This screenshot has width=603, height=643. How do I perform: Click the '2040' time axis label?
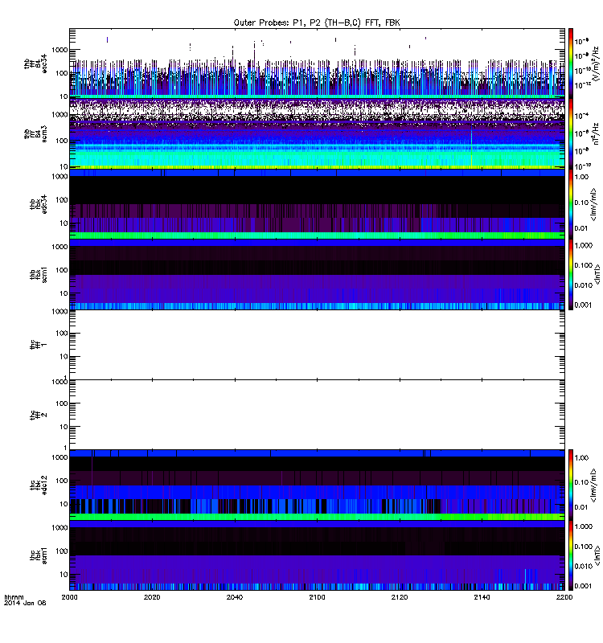(235, 597)
